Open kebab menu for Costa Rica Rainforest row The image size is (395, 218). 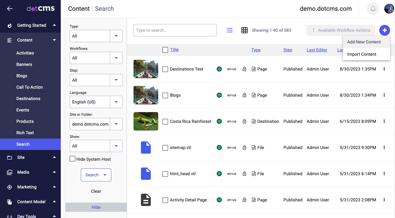click(384, 121)
